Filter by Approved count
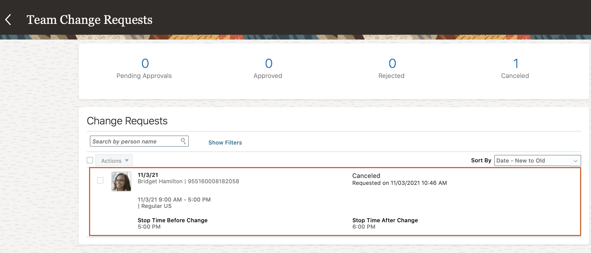Screen dimensions: 591x253 coord(269,64)
